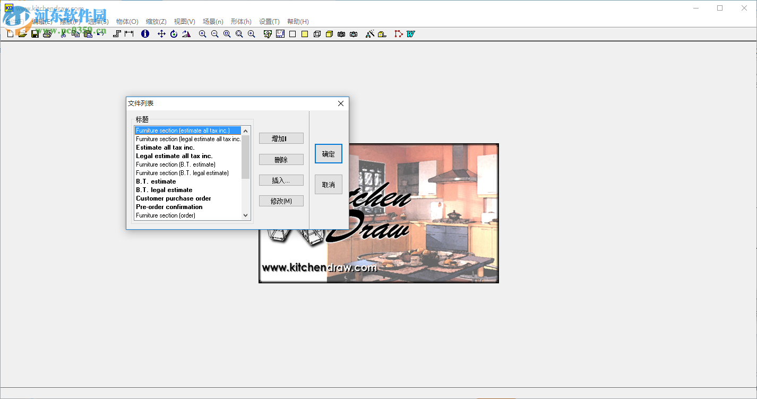The image size is (757, 399).
Task: Click the Paste clipboard icon
Action: point(88,34)
